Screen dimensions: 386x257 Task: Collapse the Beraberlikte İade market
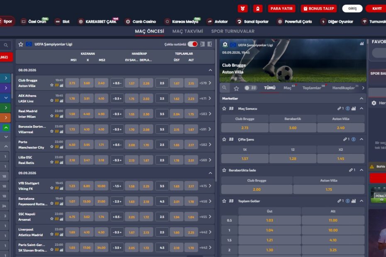click(x=362, y=170)
